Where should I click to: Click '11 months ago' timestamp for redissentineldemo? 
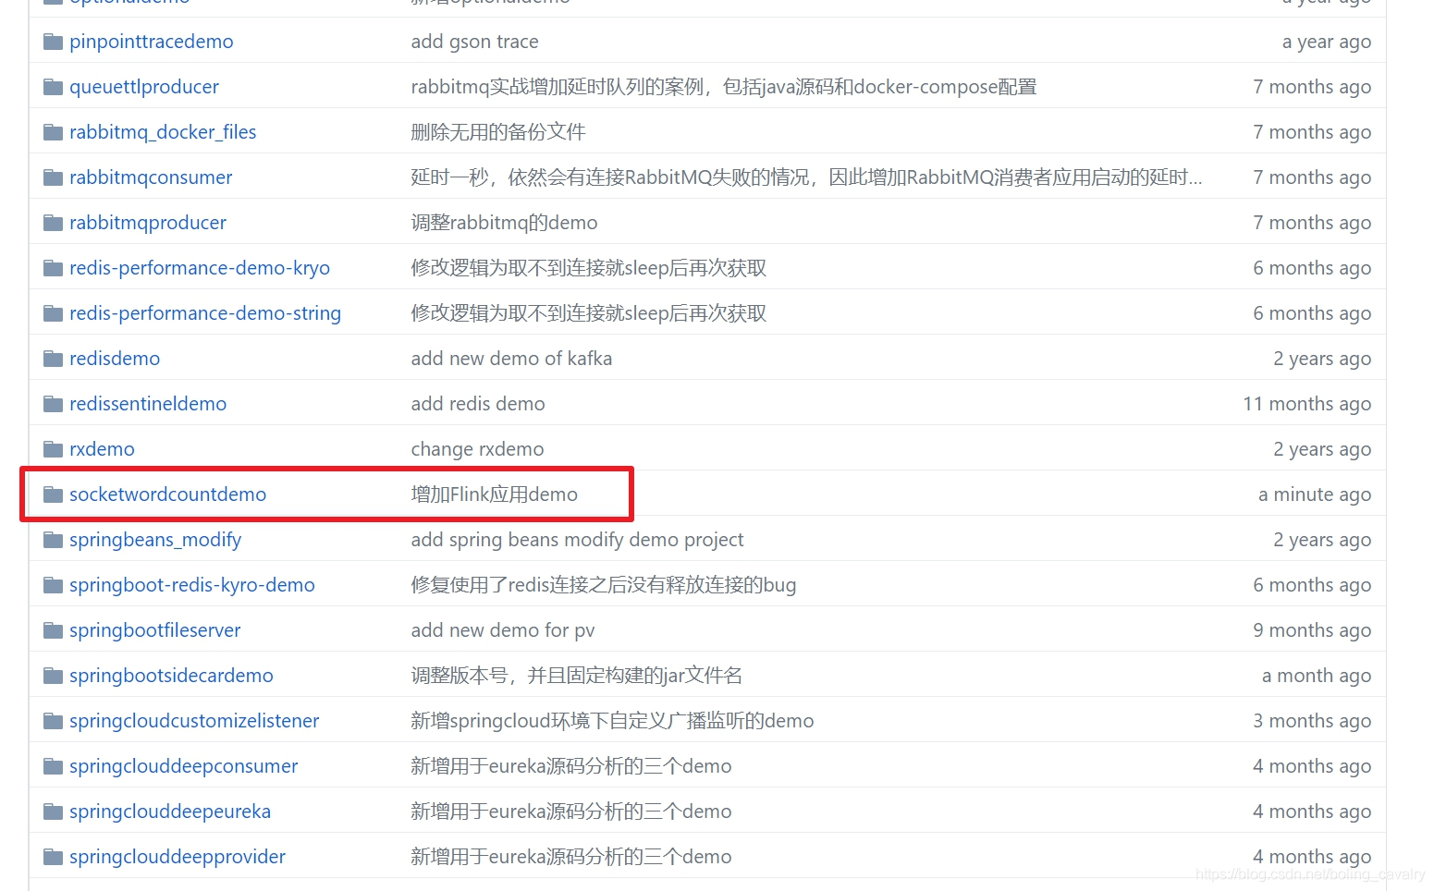[1307, 404]
